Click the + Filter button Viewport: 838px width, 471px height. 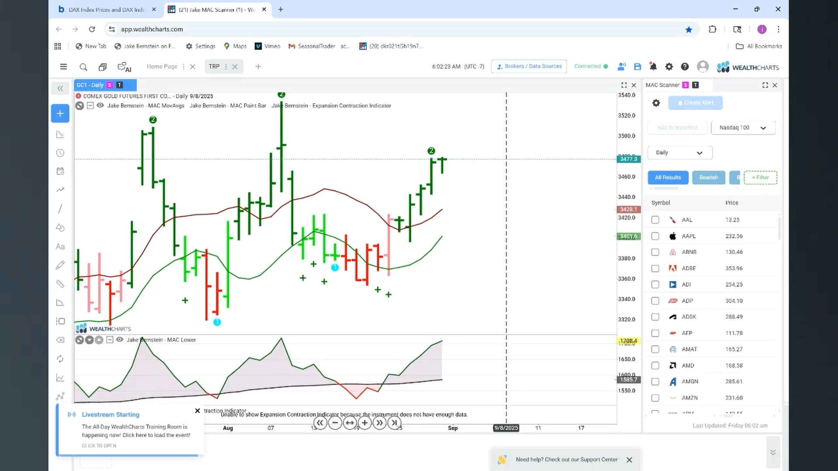(760, 177)
